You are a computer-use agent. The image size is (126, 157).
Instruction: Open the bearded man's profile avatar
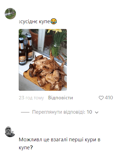[10, 132]
